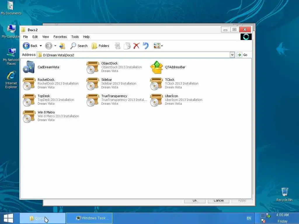Click the TrueTransparency file name
299x224 pixels.
click(114, 96)
